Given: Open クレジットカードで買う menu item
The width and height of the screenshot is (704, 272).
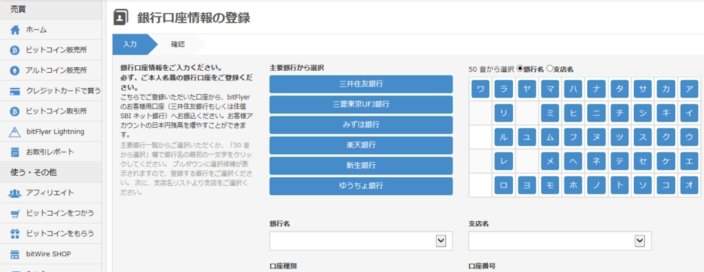Looking at the screenshot, I should [x=51, y=91].
